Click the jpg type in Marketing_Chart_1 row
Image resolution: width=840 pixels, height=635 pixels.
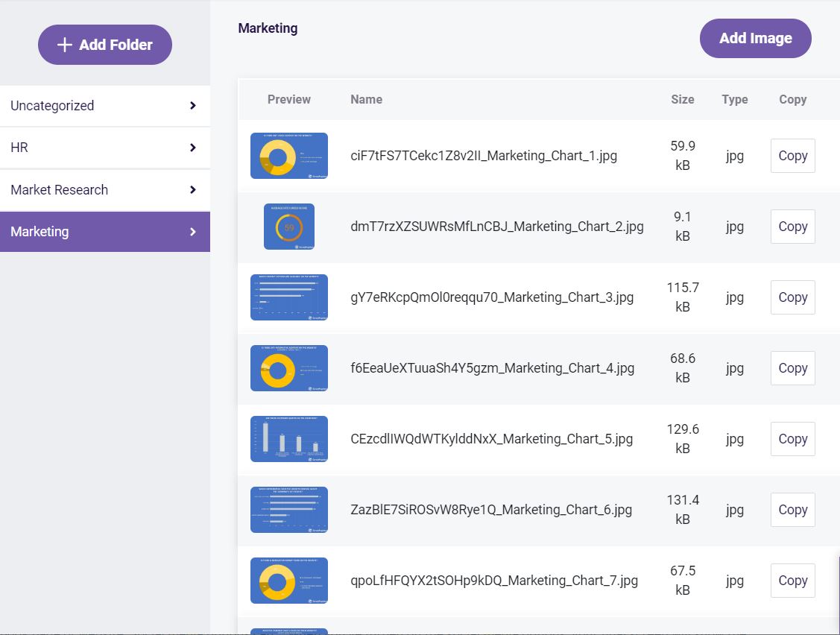click(x=734, y=157)
